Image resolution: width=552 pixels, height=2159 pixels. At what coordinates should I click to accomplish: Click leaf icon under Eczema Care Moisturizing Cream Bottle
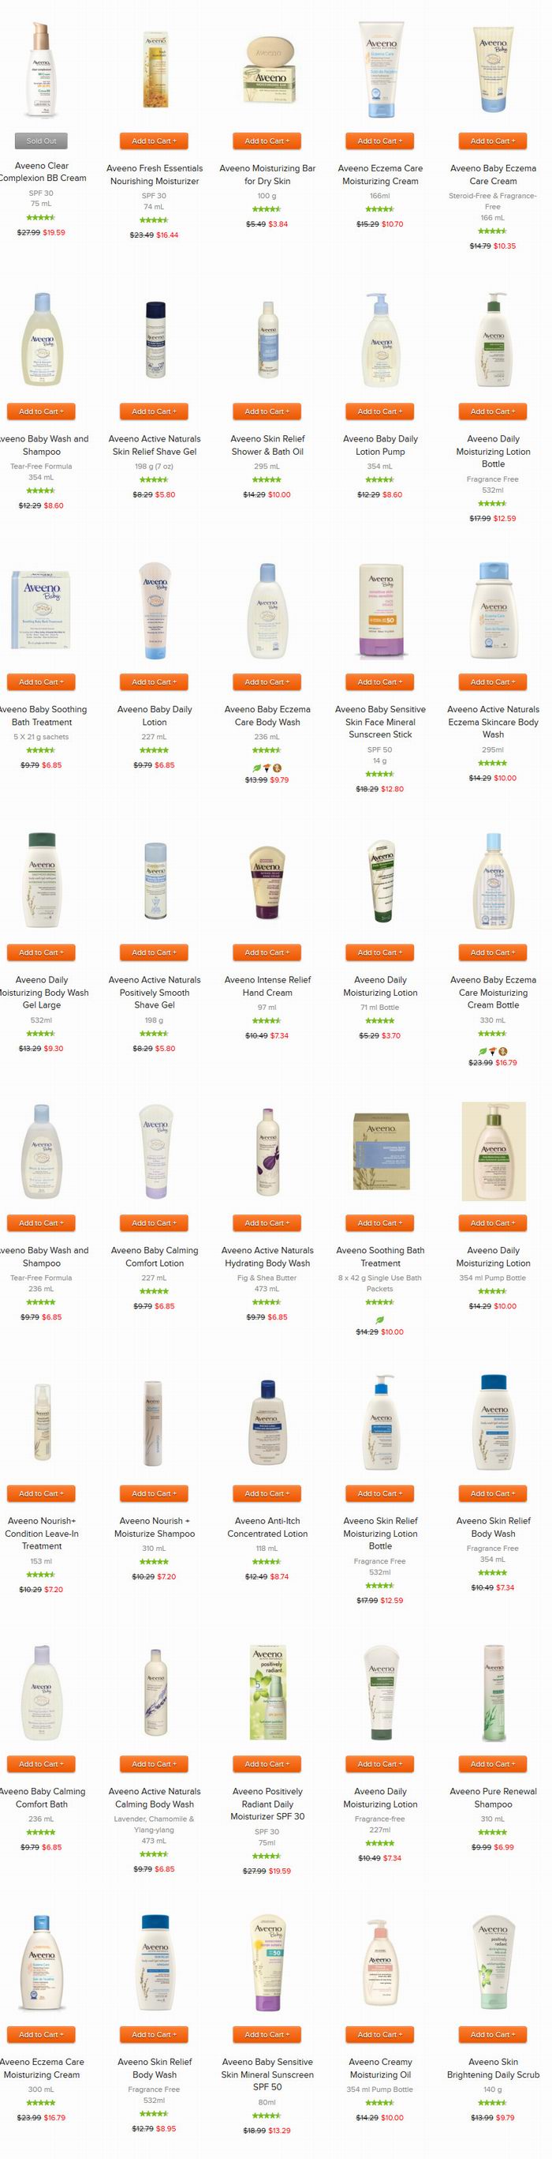[x=483, y=1049]
